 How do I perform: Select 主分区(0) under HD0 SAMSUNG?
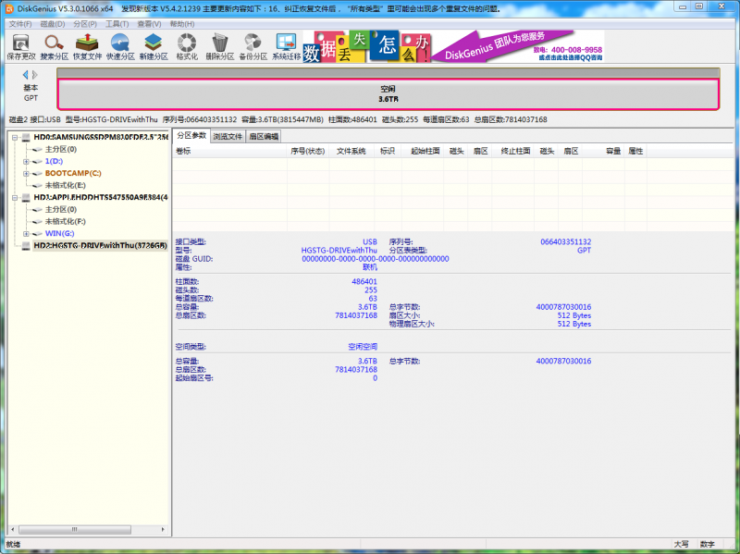[x=61, y=149]
